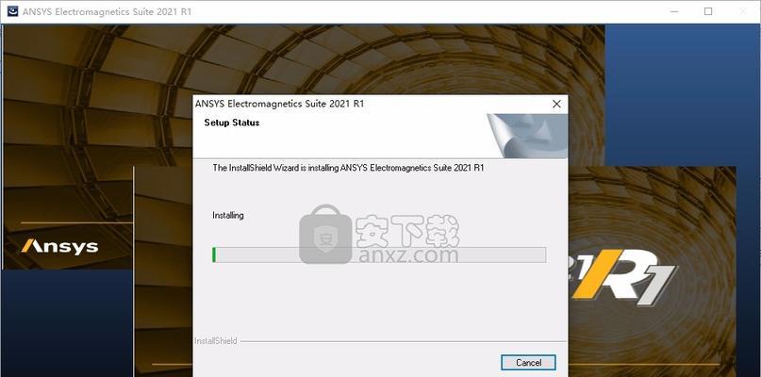Viewport: 761px width, 377px height.
Task: Click the anxz.com watermark text
Action: (x=407, y=254)
